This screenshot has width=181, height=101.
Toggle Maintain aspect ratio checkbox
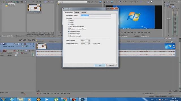tap(69, 27)
